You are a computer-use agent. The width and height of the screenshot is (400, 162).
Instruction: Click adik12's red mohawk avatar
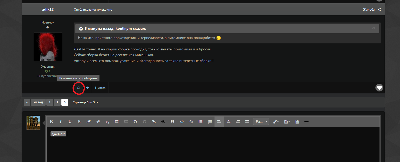[48, 47]
